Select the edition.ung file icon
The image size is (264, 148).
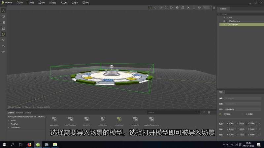(x=103, y=119)
